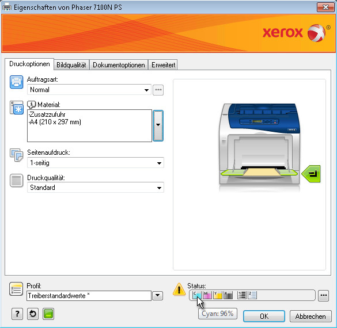
Task: Click the tray 1 status icon
Action: pyautogui.click(x=242, y=295)
